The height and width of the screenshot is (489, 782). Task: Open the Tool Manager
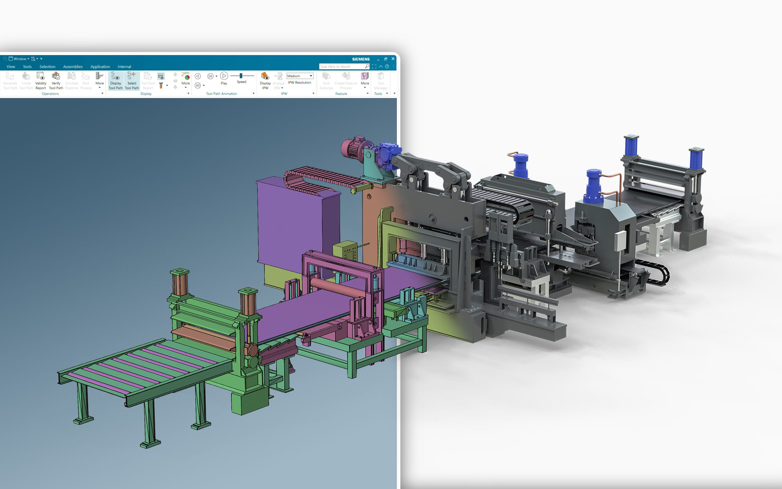click(380, 80)
